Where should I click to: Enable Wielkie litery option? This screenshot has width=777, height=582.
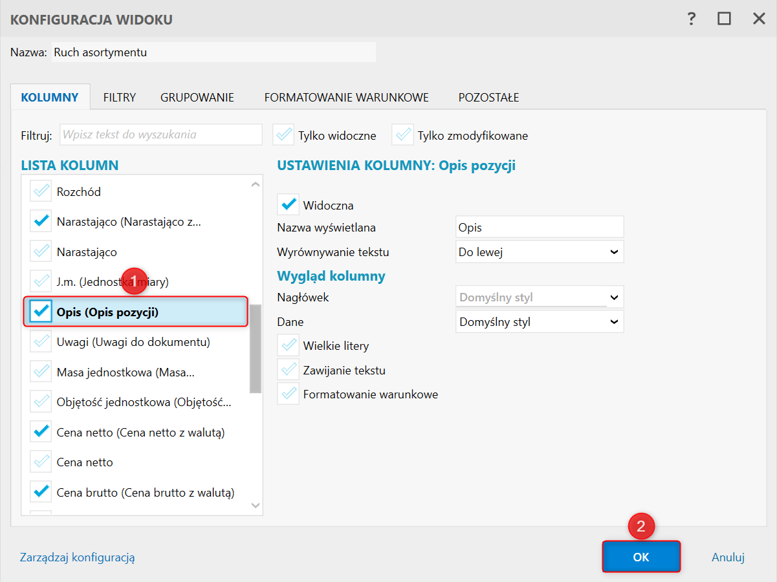(288, 345)
